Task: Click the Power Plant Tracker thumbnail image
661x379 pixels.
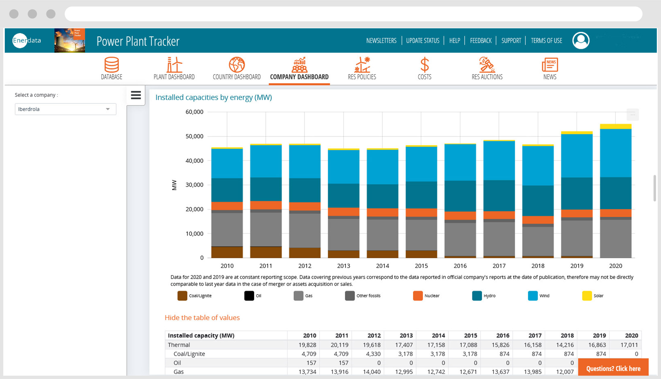Action: [70, 40]
